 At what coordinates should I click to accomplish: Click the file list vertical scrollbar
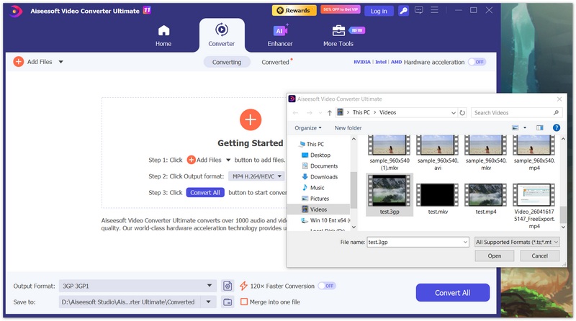pyautogui.click(x=563, y=183)
